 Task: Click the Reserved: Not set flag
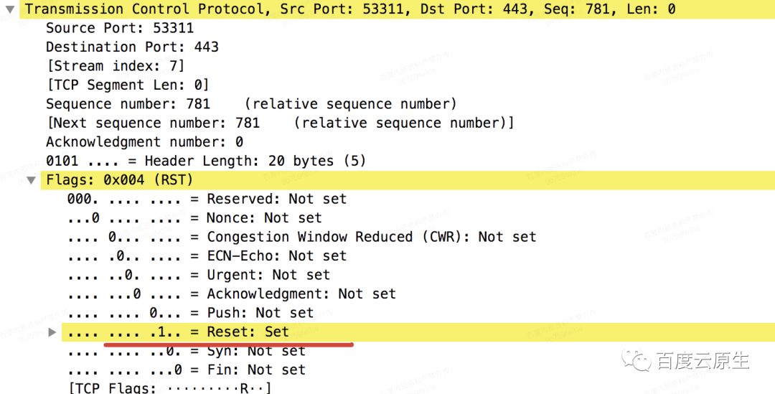pyautogui.click(x=207, y=200)
